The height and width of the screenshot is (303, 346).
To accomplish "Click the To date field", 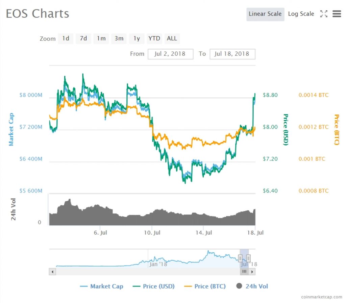I will coord(232,54).
